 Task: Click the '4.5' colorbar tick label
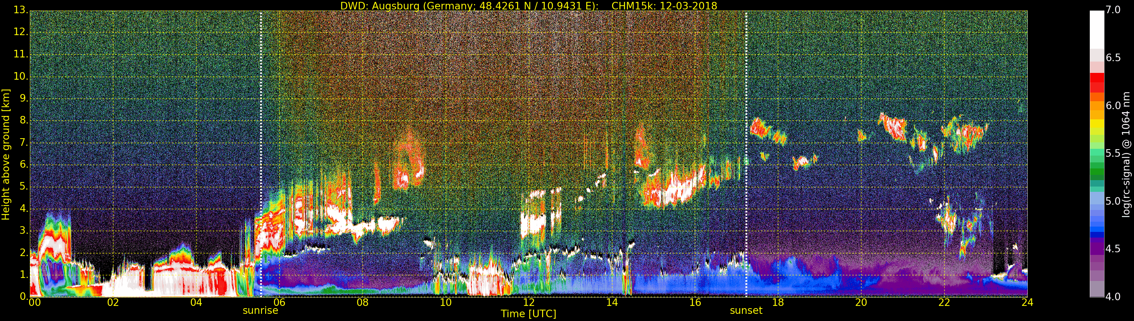1113,249
